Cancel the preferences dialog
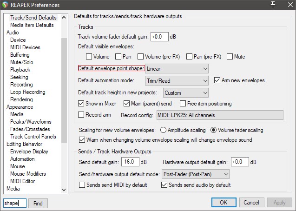Image resolution: width=296 pixels, height=211 pixels. tap(251, 203)
